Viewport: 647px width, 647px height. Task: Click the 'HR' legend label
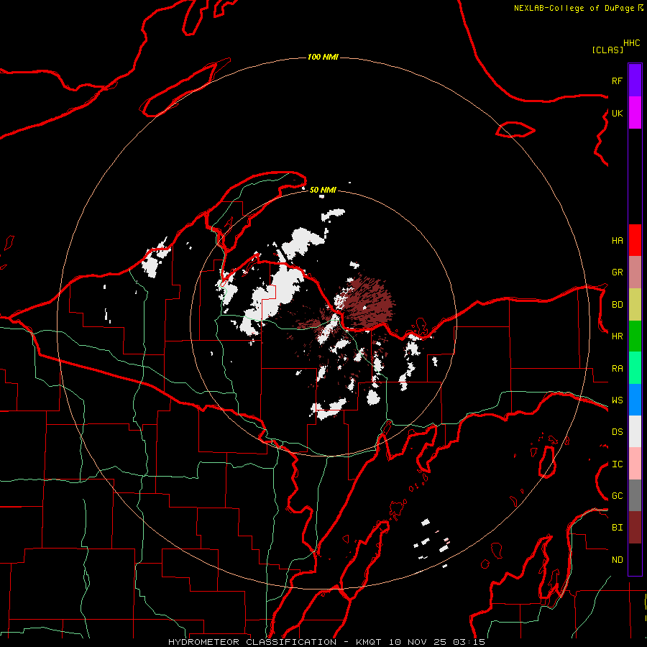pos(617,336)
